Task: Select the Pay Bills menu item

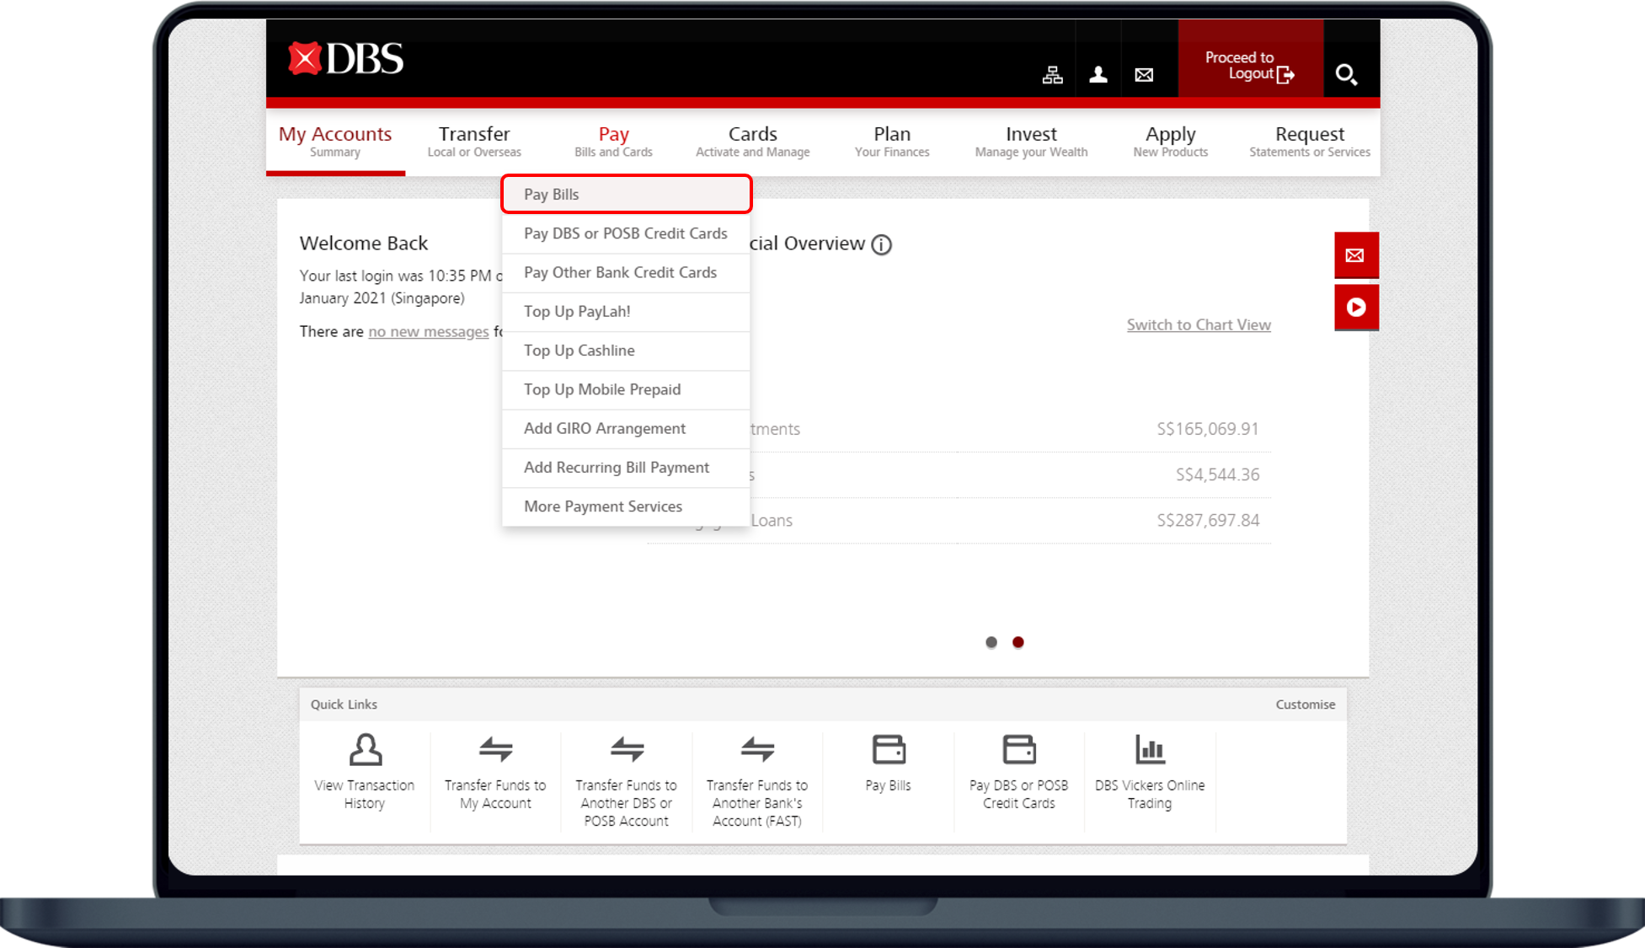Action: (x=627, y=195)
